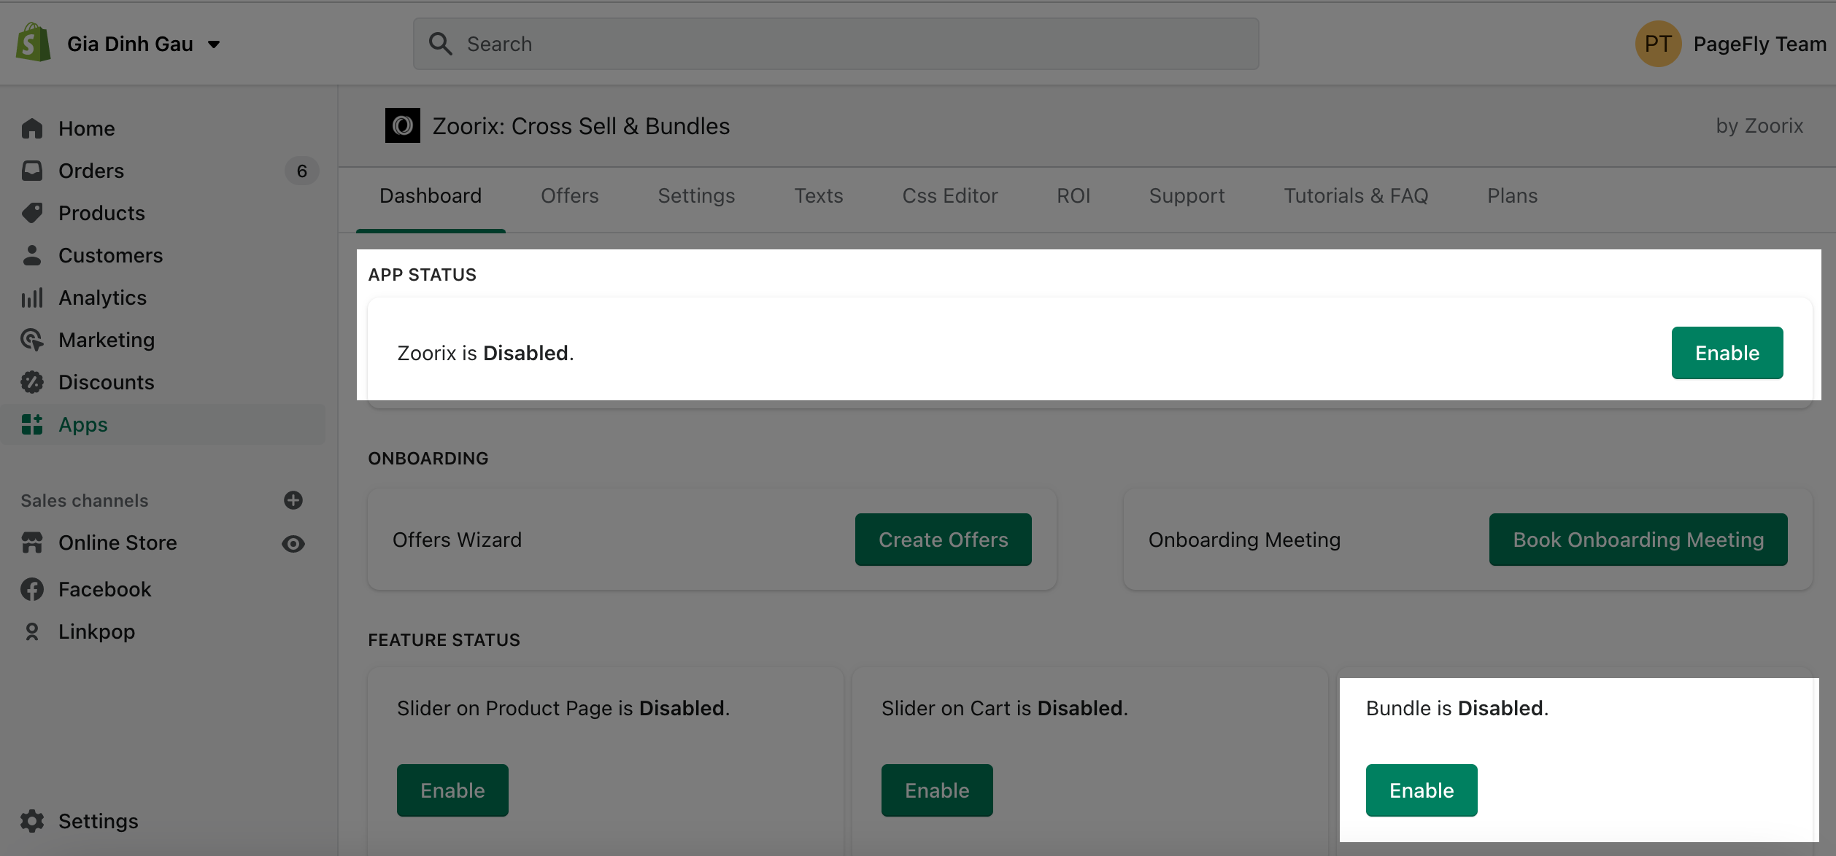Add a sales channel with plus icon
Image resolution: width=1836 pixels, height=856 pixels.
pos(293,500)
